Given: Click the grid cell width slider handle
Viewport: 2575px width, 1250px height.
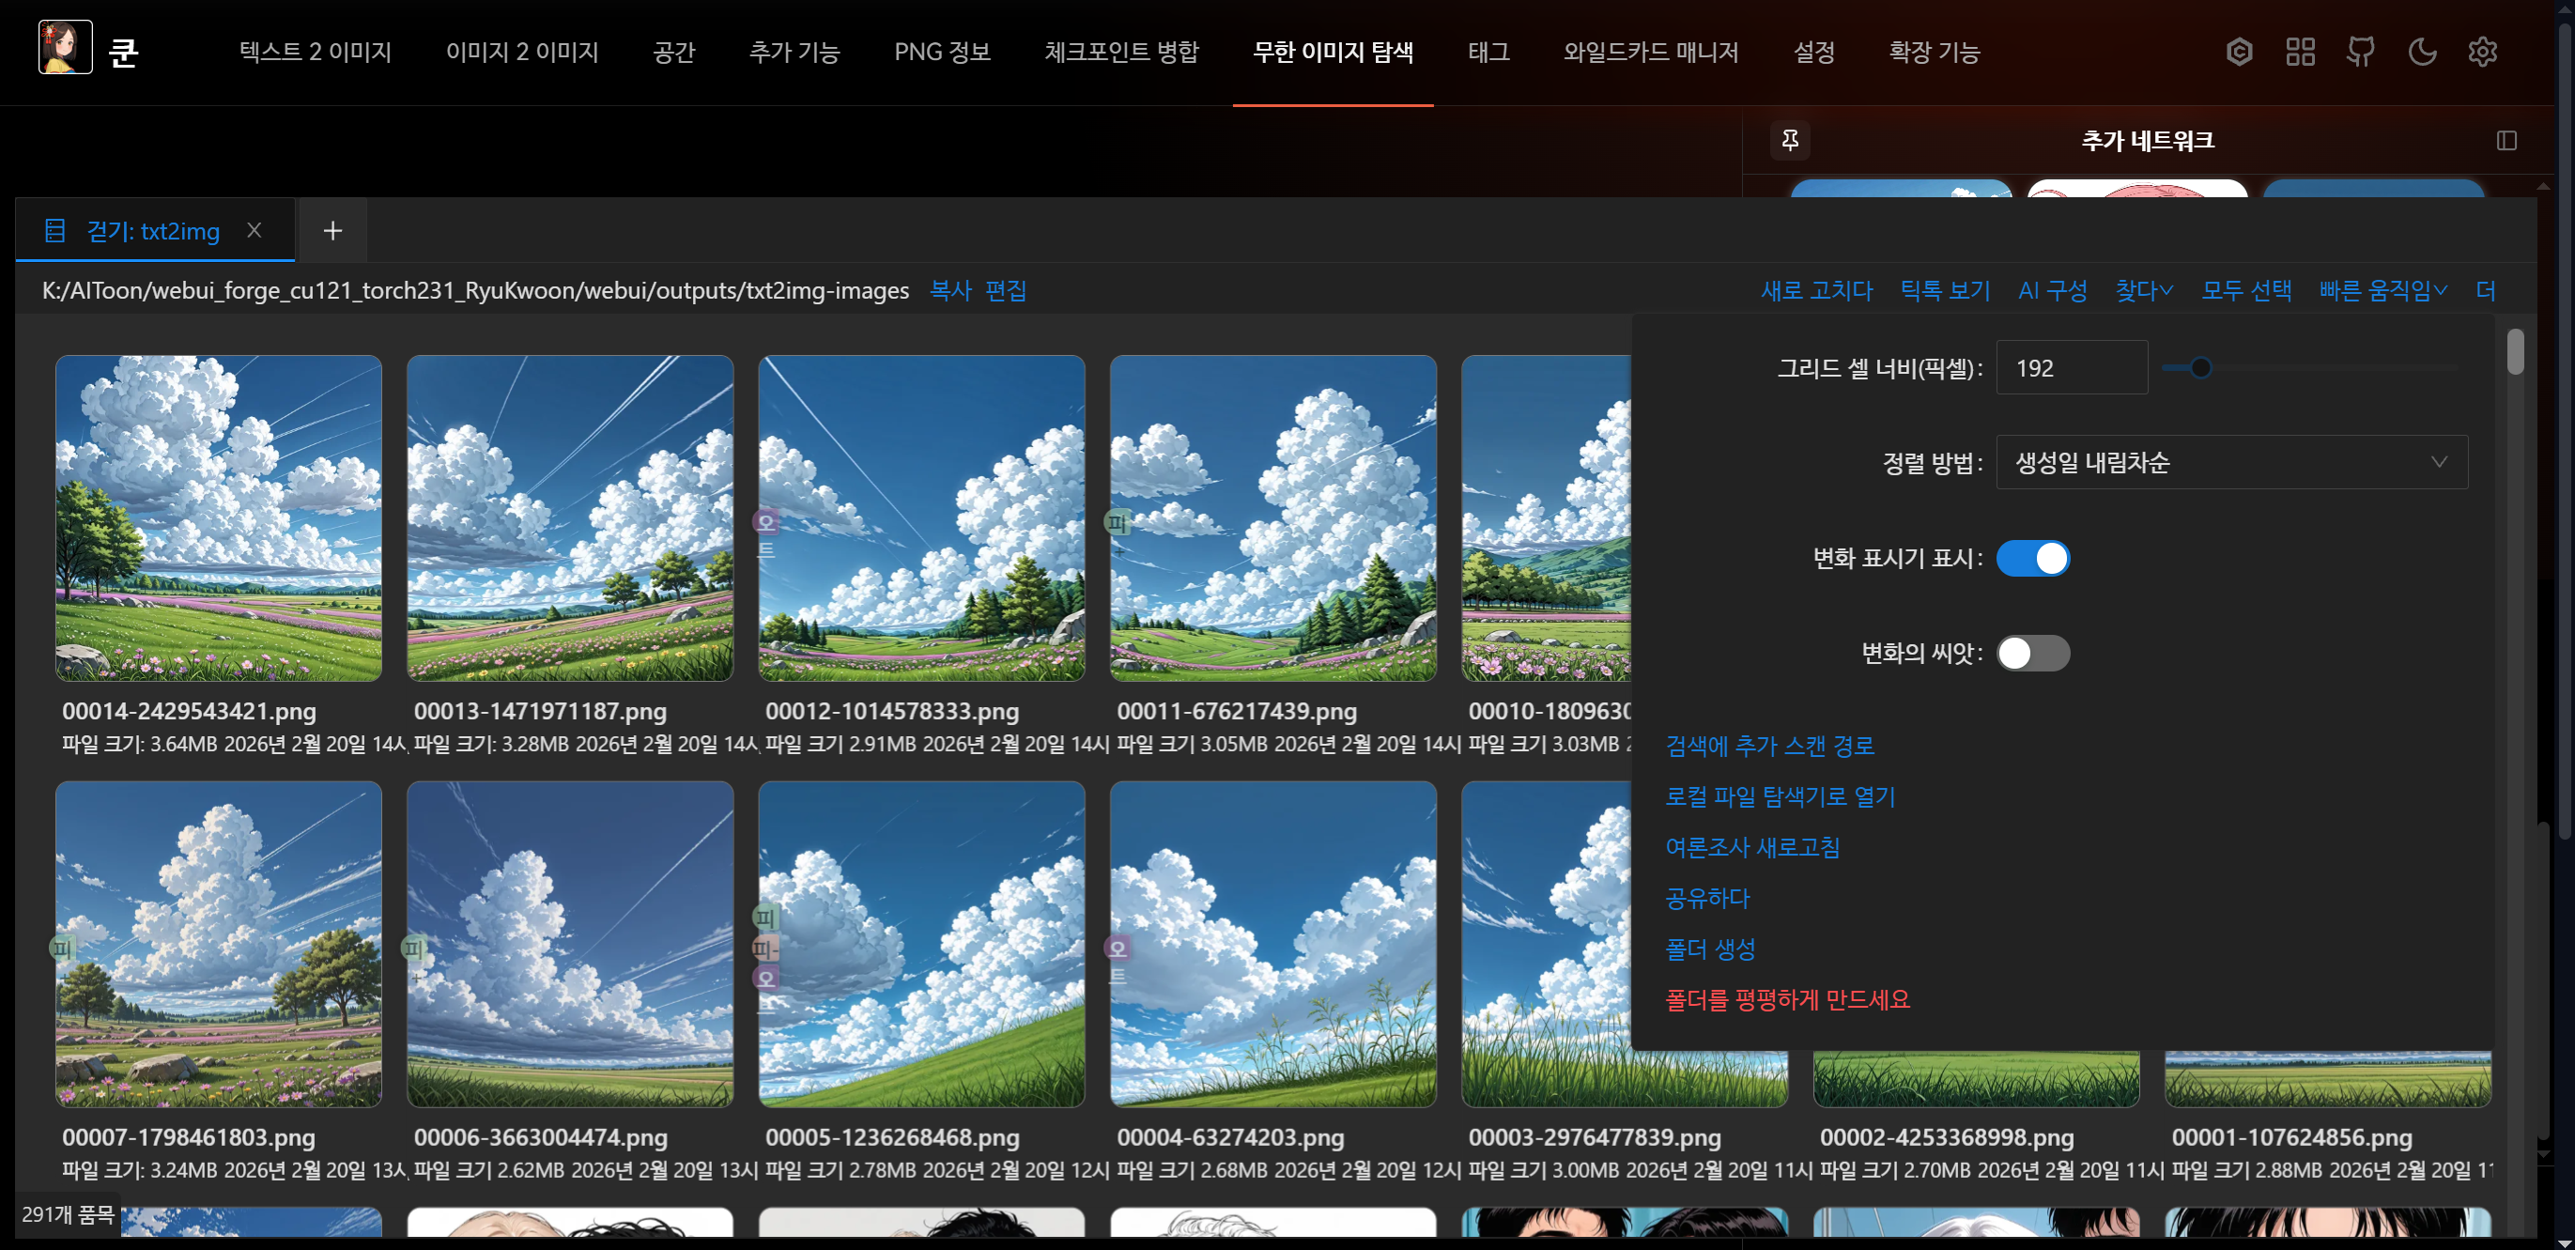Looking at the screenshot, I should click(2200, 368).
